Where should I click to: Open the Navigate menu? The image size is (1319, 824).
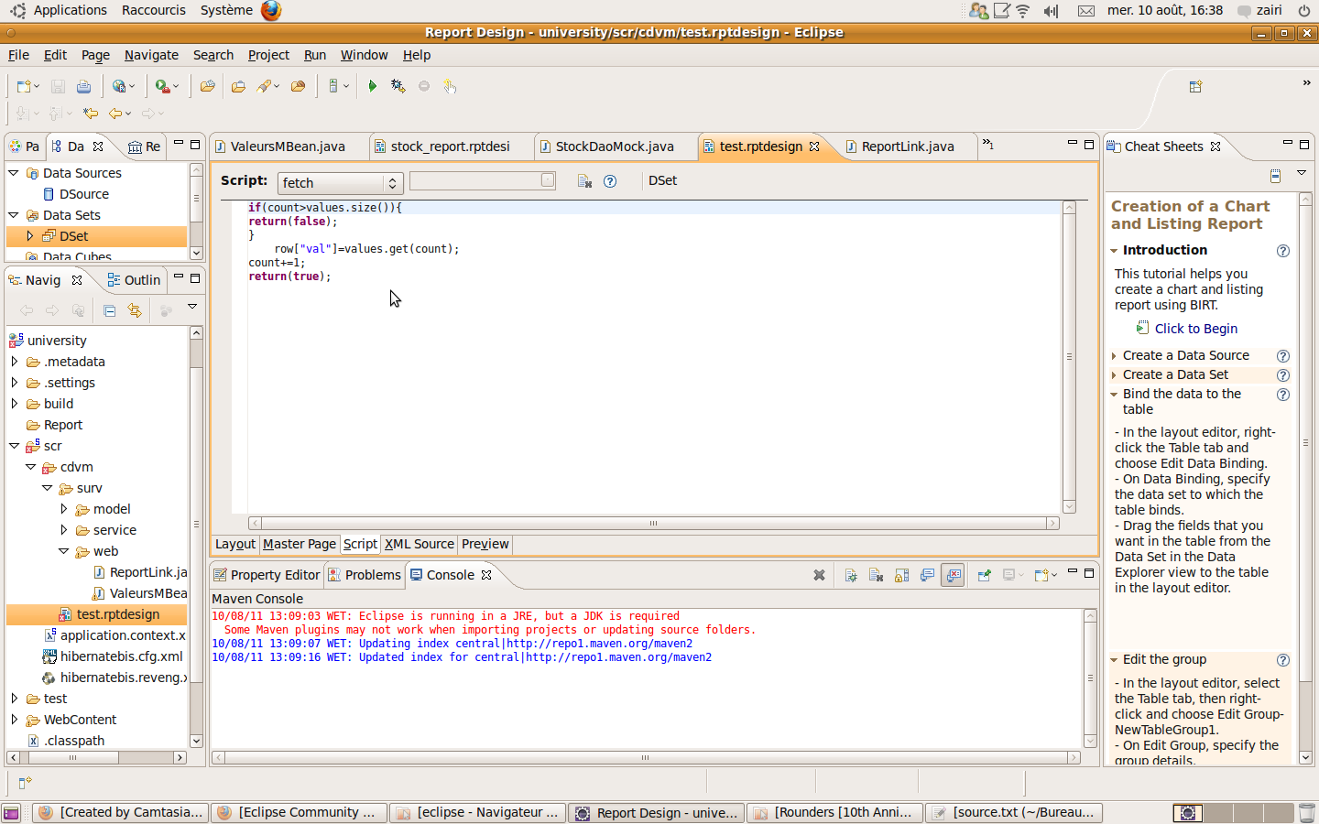(x=151, y=55)
